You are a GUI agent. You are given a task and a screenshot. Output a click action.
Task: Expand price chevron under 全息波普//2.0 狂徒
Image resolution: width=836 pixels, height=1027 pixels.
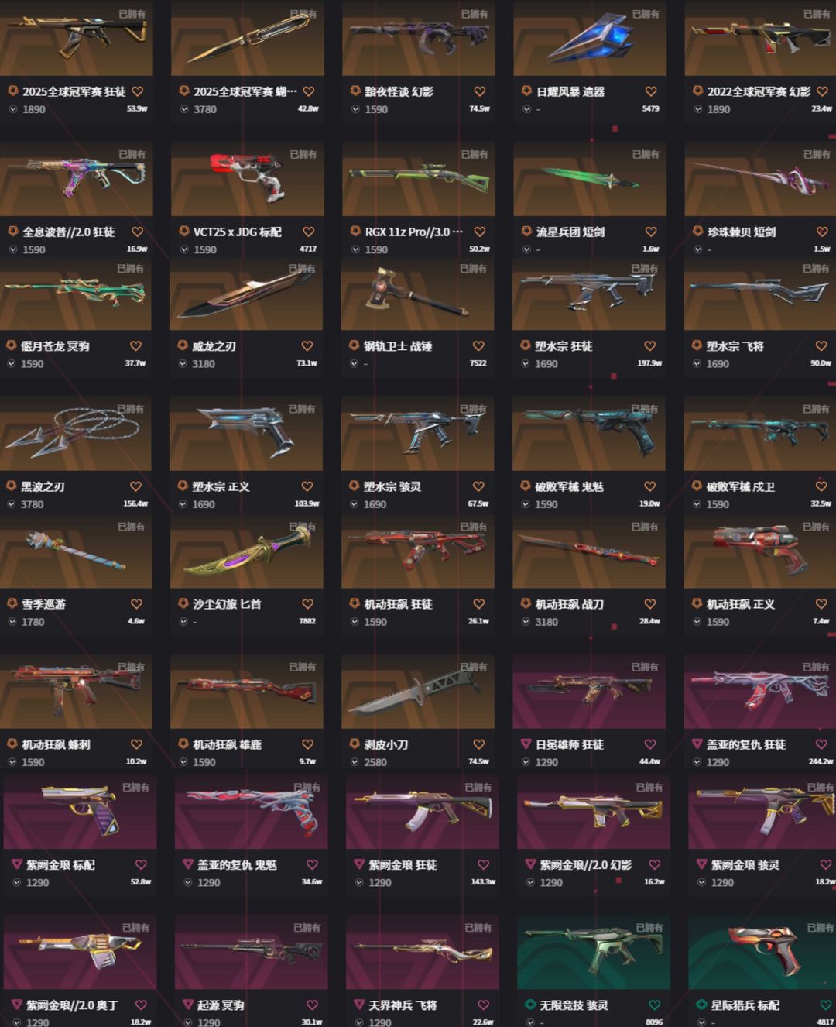(x=13, y=249)
